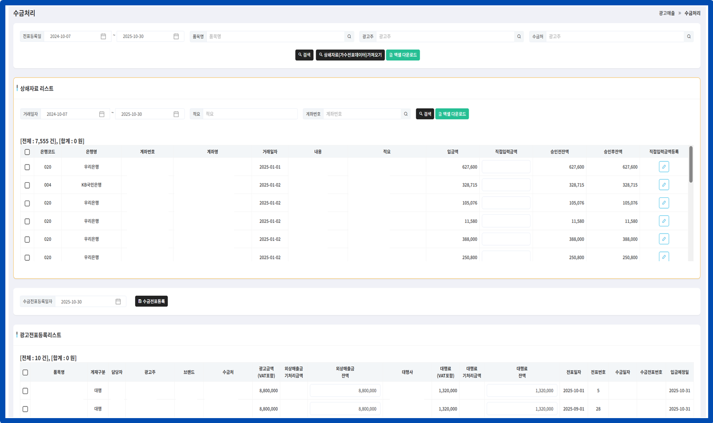Screen dimensions: 713x423
Task: Open calendar icon for 수금전표등록일자
Action: (118, 302)
